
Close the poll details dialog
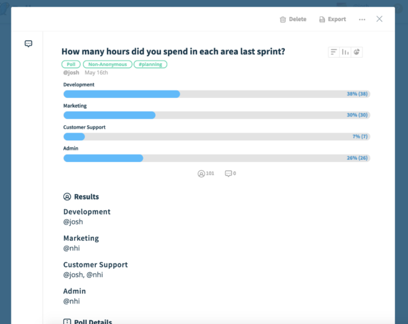click(x=379, y=19)
